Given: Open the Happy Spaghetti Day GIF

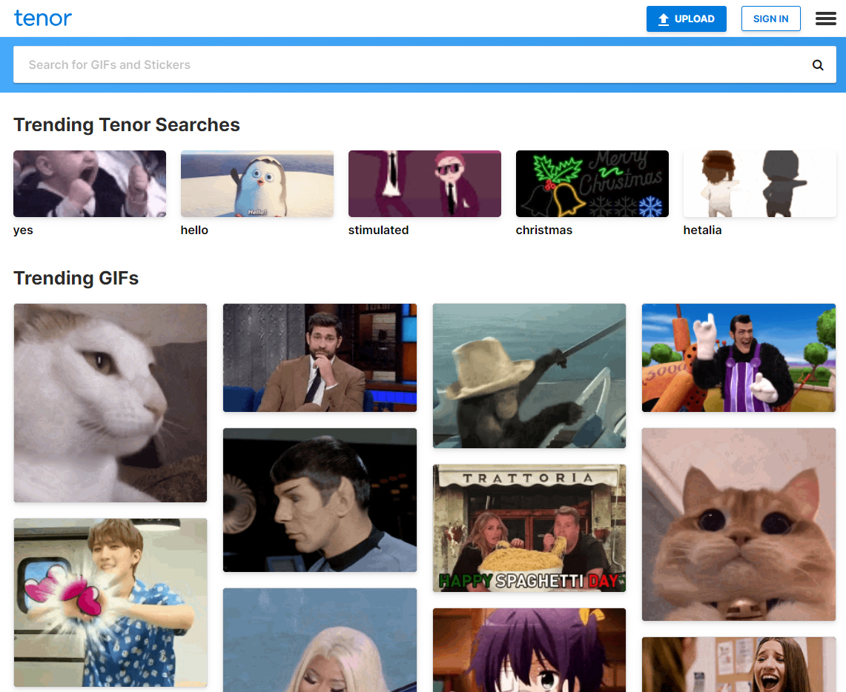Looking at the screenshot, I should coord(529,528).
